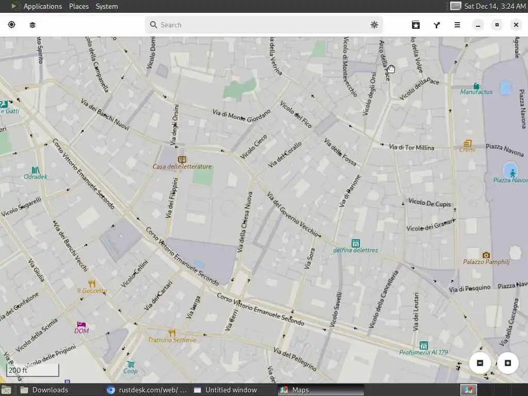Screen dimensions: 528x396
Task: Switch to rustdesk.com/web browser taskbar window
Action: tap(147, 390)
